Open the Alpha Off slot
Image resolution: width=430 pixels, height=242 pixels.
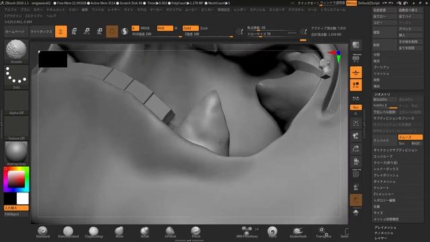click(16, 103)
